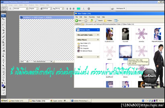
Task: Change the text orientation in options bar
Action: (10, 8)
